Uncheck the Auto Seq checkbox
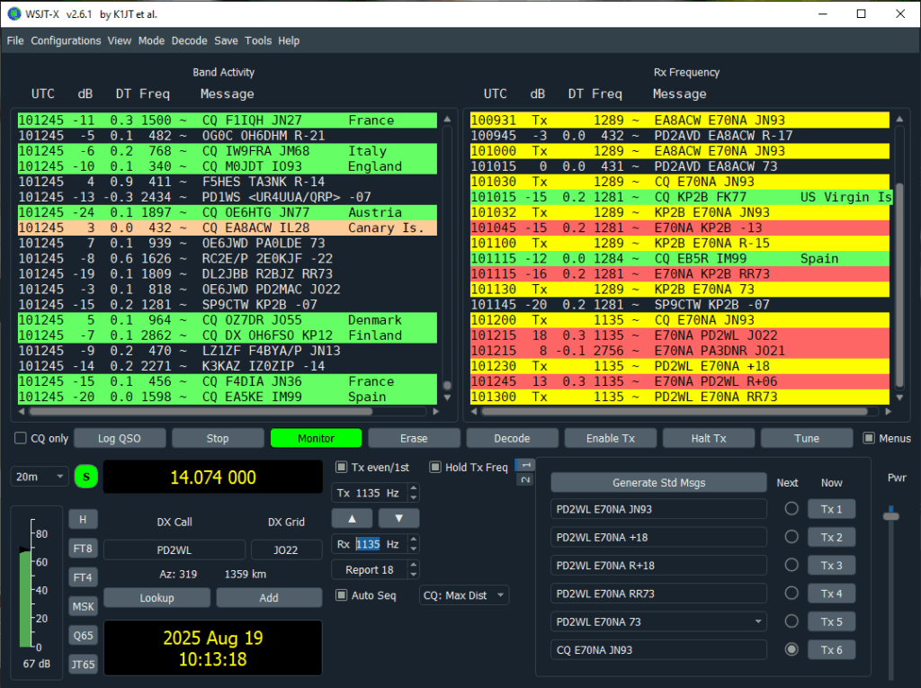Image resolution: width=921 pixels, height=688 pixels. tap(342, 595)
